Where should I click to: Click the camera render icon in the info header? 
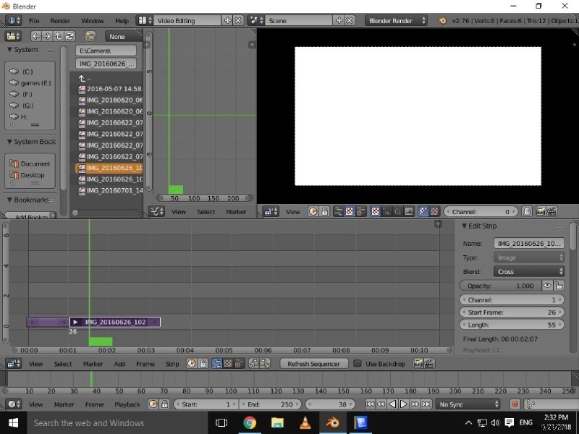(x=441, y=20)
